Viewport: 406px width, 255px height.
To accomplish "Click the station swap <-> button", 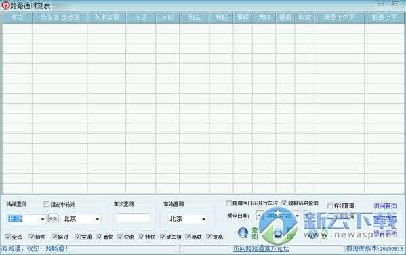I will [x=53, y=218].
